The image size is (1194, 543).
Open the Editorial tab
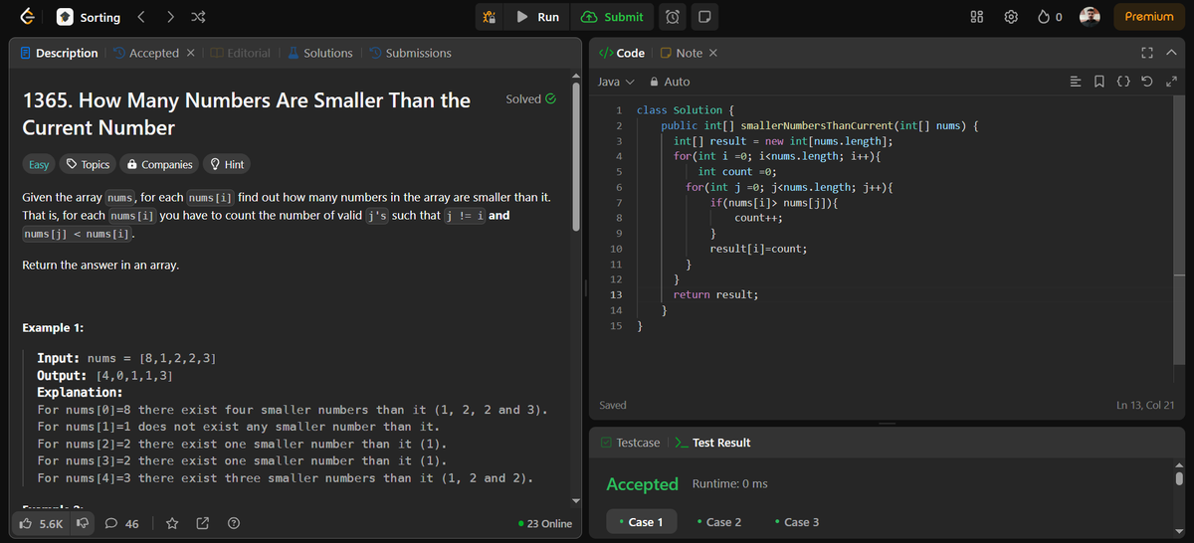coord(240,53)
